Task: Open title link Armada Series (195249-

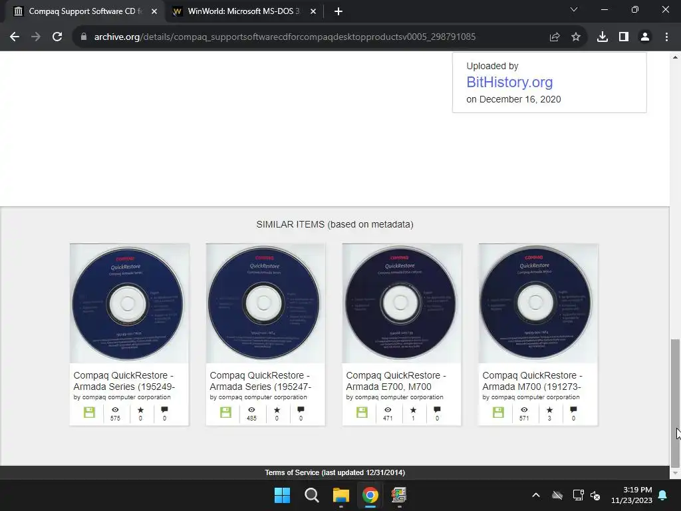Action: [x=124, y=381]
